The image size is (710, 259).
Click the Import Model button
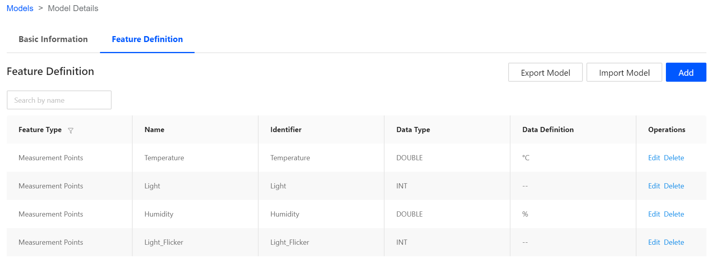click(624, 73)
